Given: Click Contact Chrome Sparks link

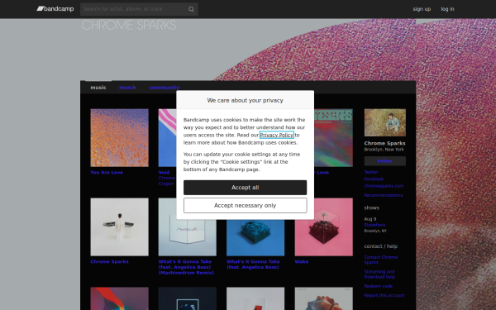Looking at the screenshot, I should [381, 260].
